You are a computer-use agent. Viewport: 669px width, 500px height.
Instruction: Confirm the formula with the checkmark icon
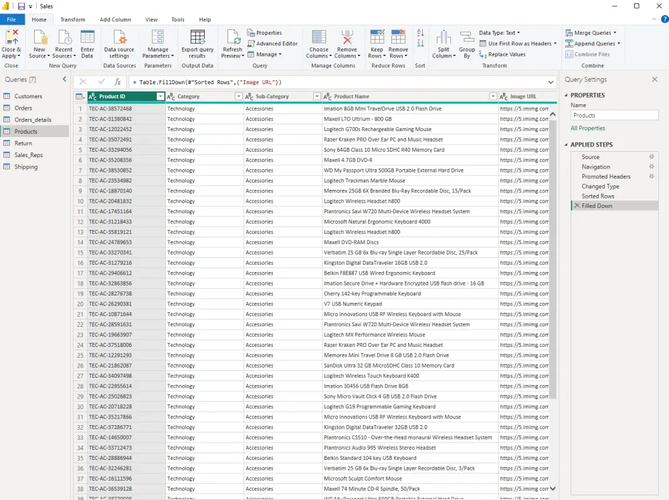click(101, 82)
